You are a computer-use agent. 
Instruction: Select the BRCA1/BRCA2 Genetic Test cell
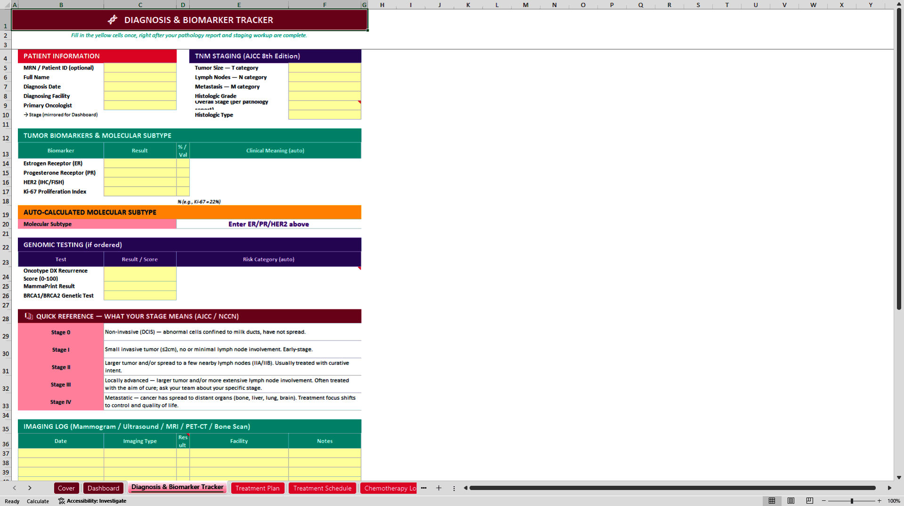(140, 295)
